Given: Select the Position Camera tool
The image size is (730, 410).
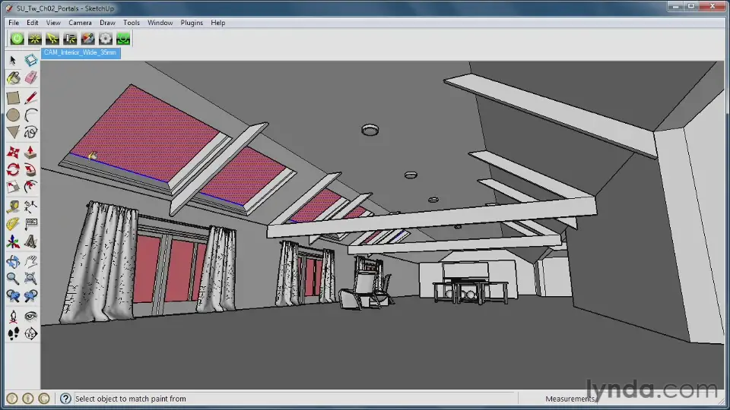Looking at the screenshot, I should [x=13, y=317].
